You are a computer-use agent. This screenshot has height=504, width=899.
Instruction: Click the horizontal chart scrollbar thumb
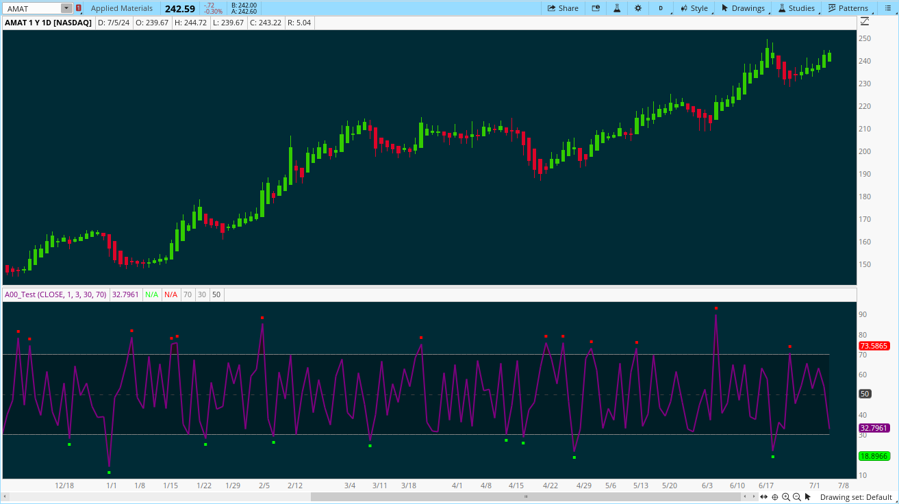526,496
